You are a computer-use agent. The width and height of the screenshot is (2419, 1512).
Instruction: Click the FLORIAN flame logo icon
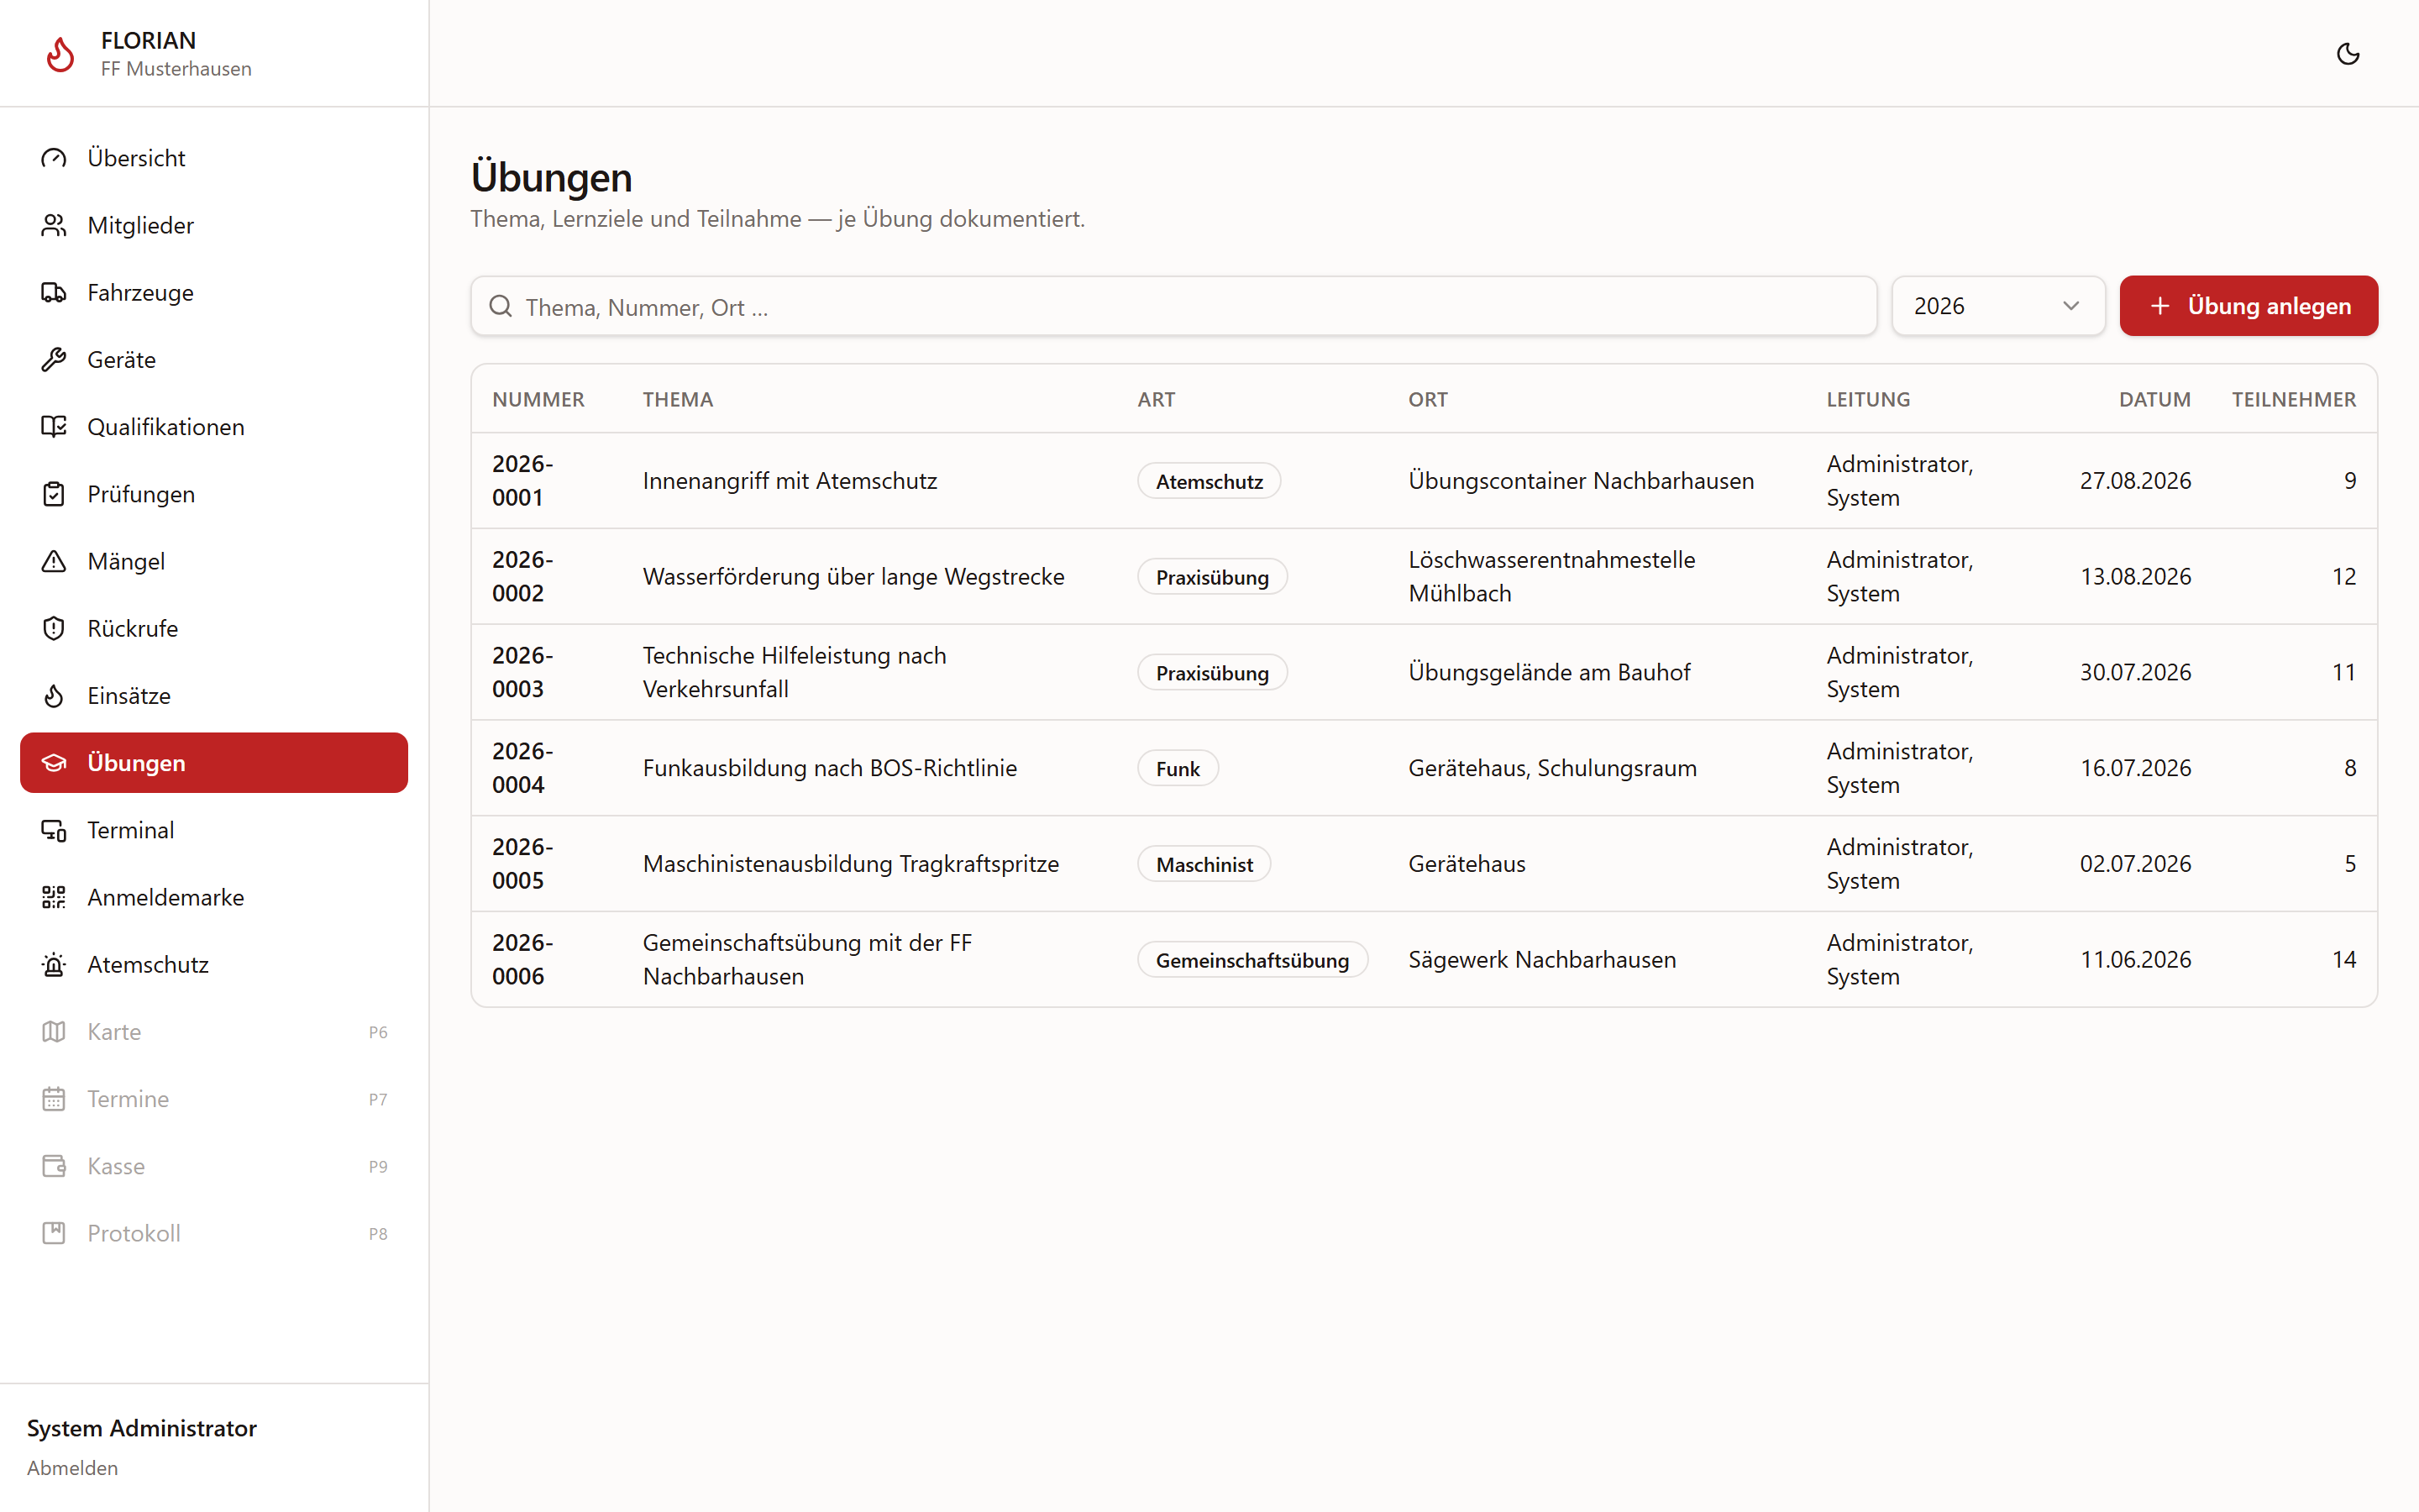60,54
